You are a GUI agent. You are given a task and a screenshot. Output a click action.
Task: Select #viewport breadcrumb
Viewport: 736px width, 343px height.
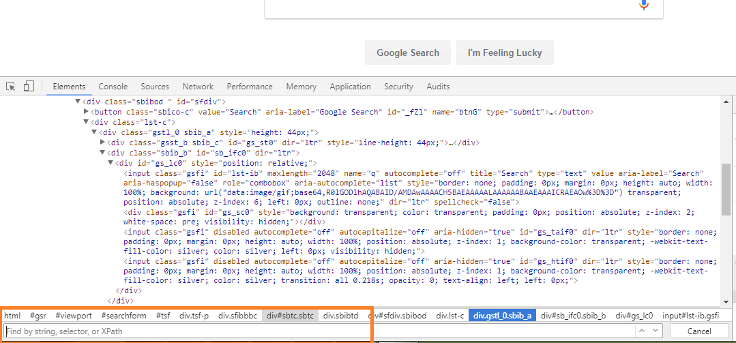coord(74,316)
